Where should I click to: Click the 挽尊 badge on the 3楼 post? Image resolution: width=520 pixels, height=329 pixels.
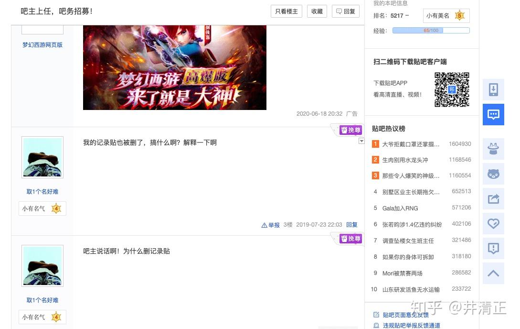tap(350, 130)
